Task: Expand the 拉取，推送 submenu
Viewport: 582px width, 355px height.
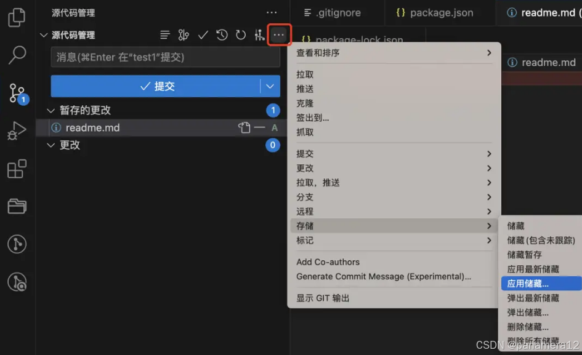Action: coord(394,183)
